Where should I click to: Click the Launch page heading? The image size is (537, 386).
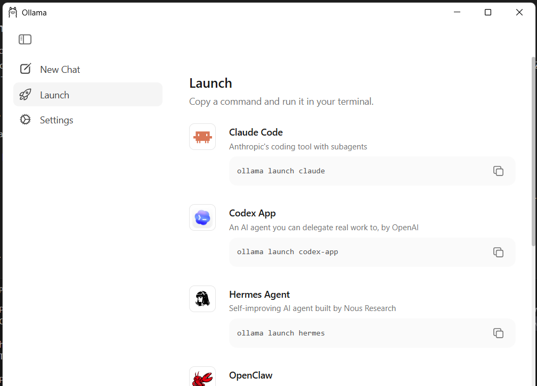[210, 83]
